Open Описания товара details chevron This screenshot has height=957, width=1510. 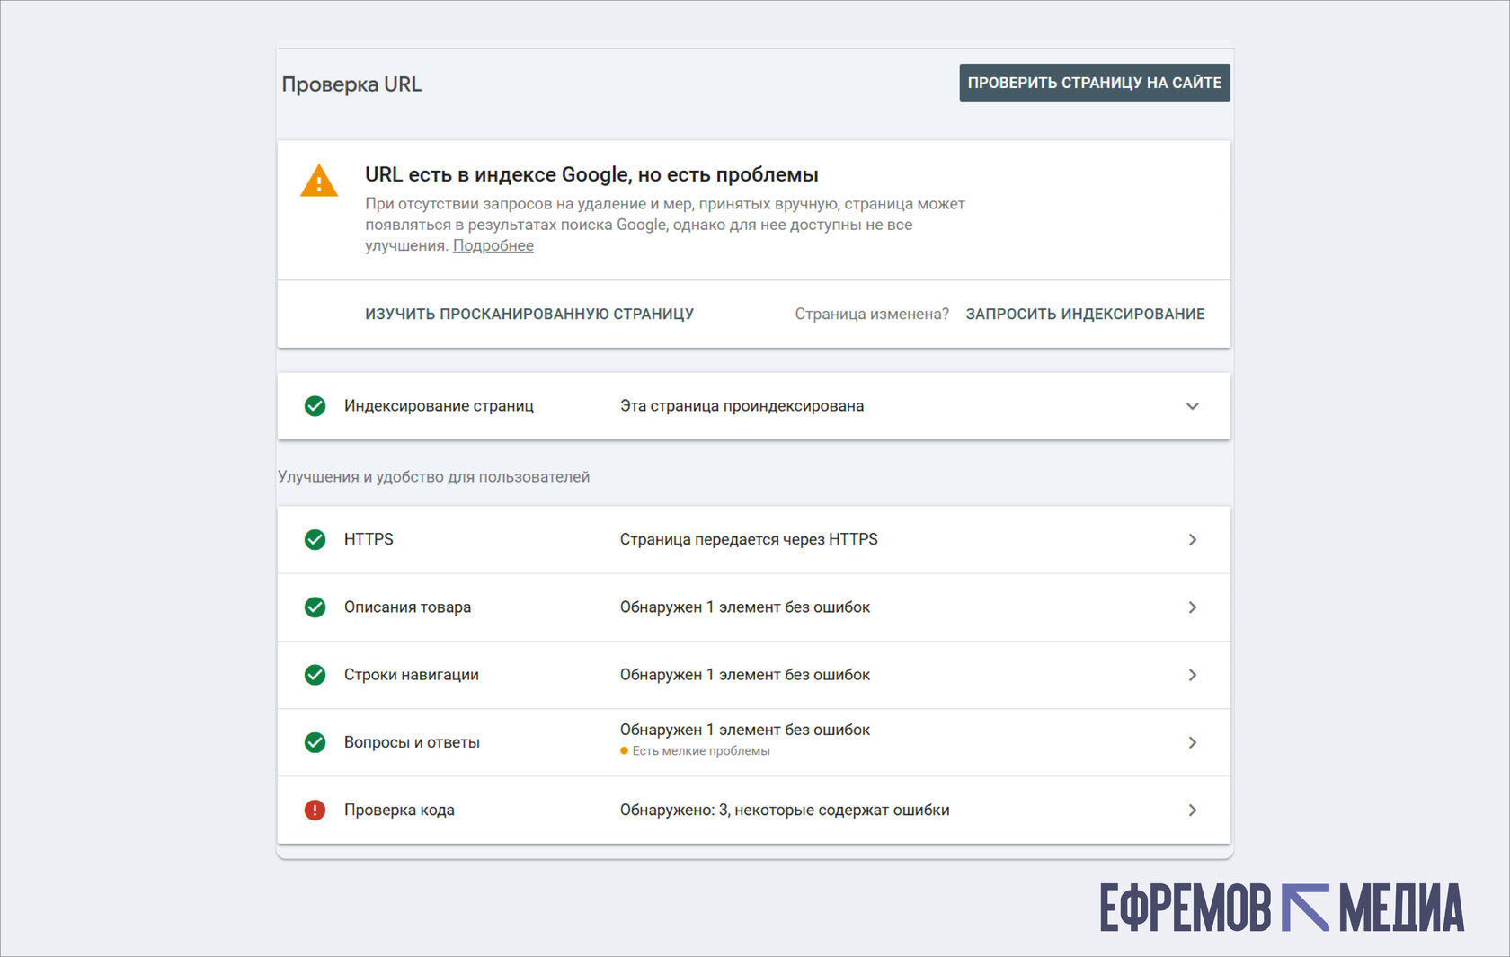(x=1192, y=607)
